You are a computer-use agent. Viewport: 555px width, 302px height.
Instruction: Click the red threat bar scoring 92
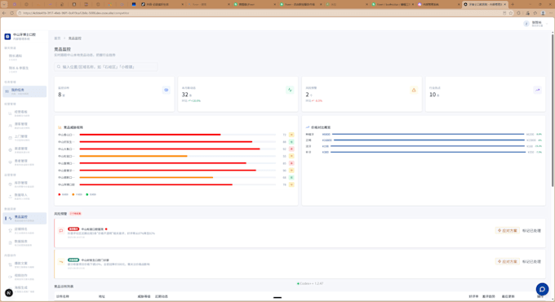pos(170,149)
